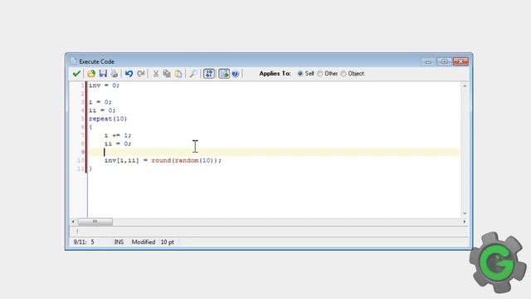Click 'Modified' in the status bar
The width and height of the screenshot is (531, 299).
(144, 242)
